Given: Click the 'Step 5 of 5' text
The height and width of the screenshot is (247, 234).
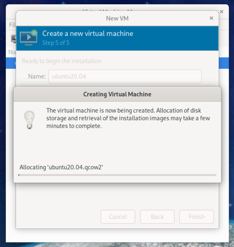Looking at the screenshot, I should tap(56, 43).
